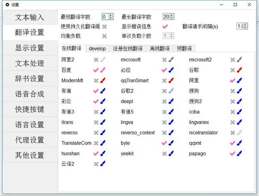Open color brush icon for 百度
The width and height of the screenshot is (259, 196).
(103, 70)
